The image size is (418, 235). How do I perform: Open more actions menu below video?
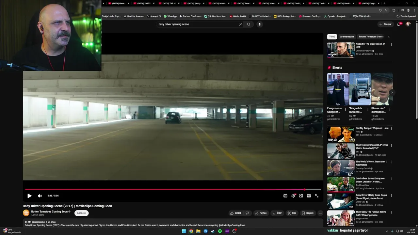point(320,213)
